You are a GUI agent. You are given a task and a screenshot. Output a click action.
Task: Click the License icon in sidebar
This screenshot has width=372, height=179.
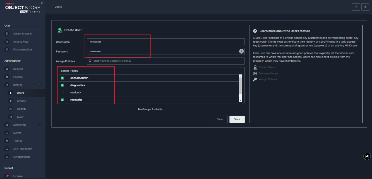[7, 176]
